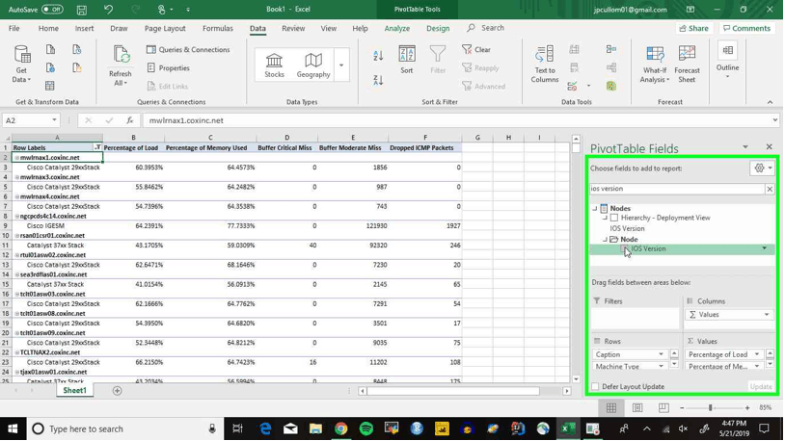The image size is (785, 441).
Task: Switch to the Review tab
Action: pyautogui.click(x=293, y=28)
